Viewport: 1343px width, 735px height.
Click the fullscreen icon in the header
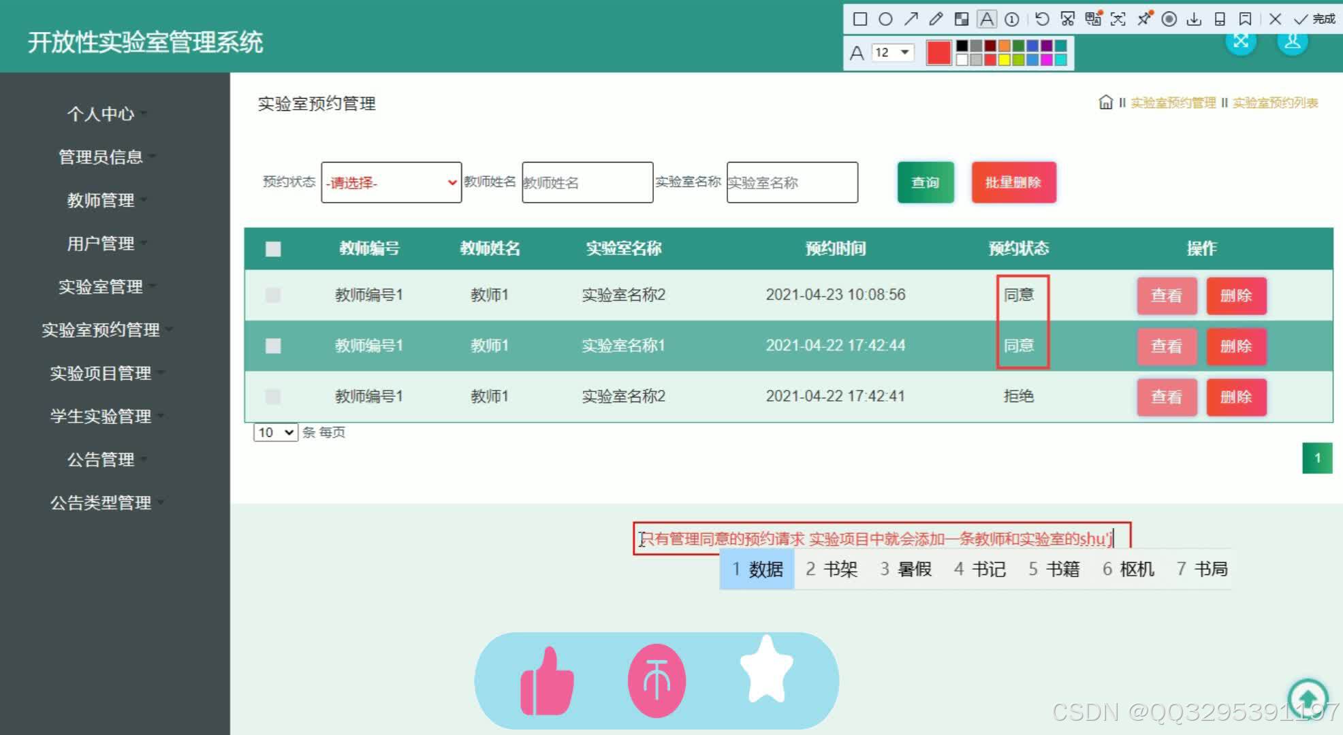(x=1241, y=41)
